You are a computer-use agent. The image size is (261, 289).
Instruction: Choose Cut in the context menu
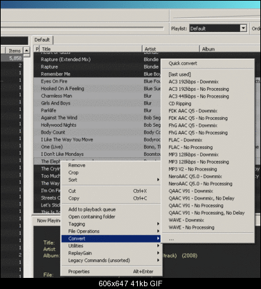[111, 191]
